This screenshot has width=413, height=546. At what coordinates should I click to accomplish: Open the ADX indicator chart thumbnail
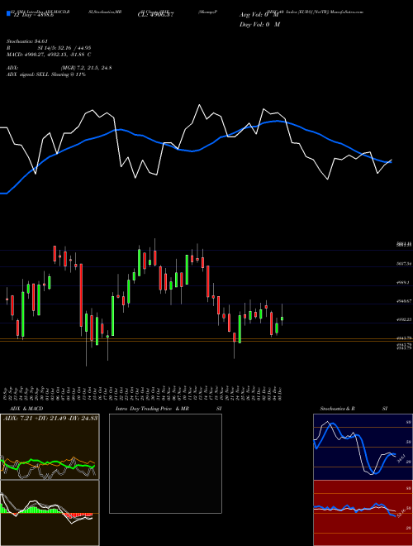click(x=50, y=447)
